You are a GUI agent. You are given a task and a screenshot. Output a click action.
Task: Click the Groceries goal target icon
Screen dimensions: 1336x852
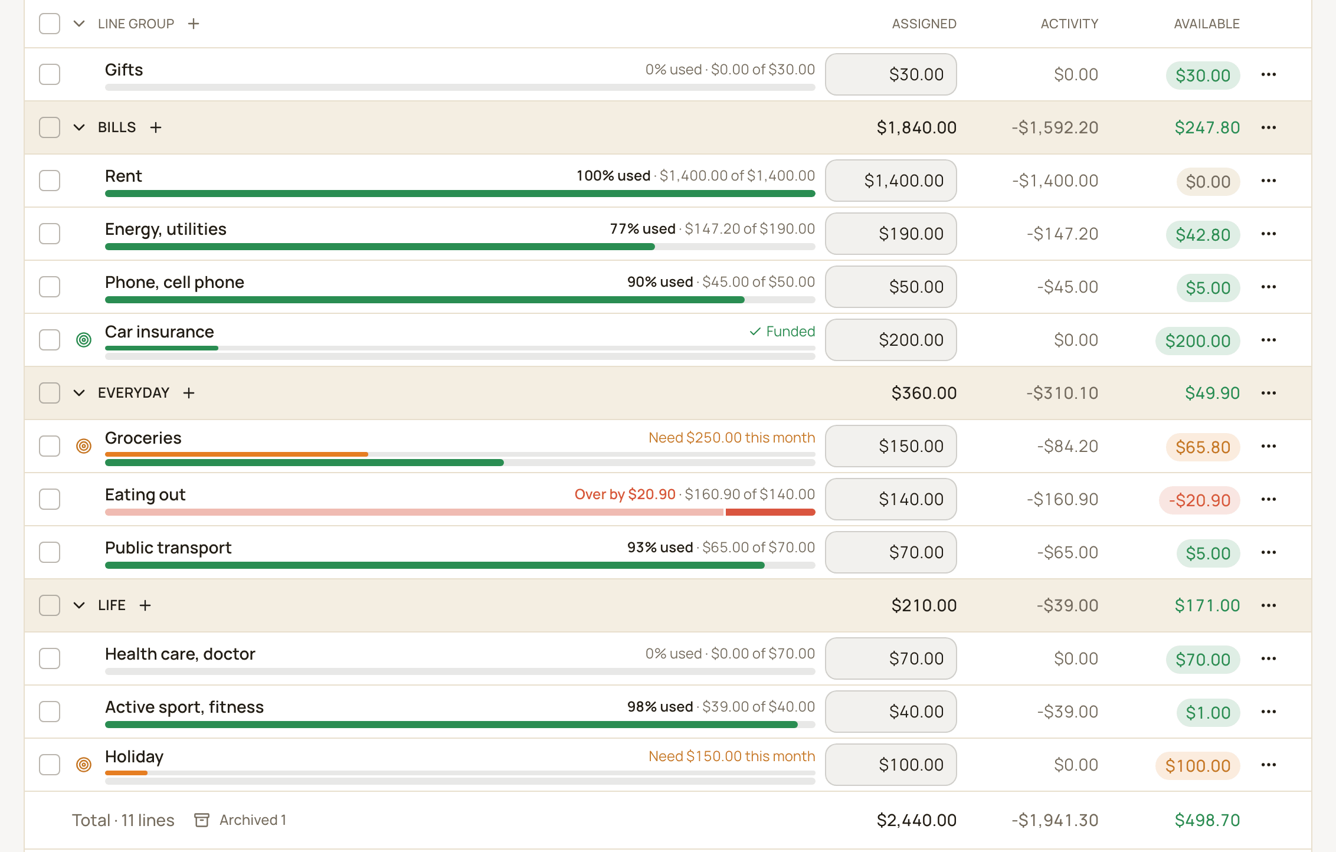pos(84,446)
